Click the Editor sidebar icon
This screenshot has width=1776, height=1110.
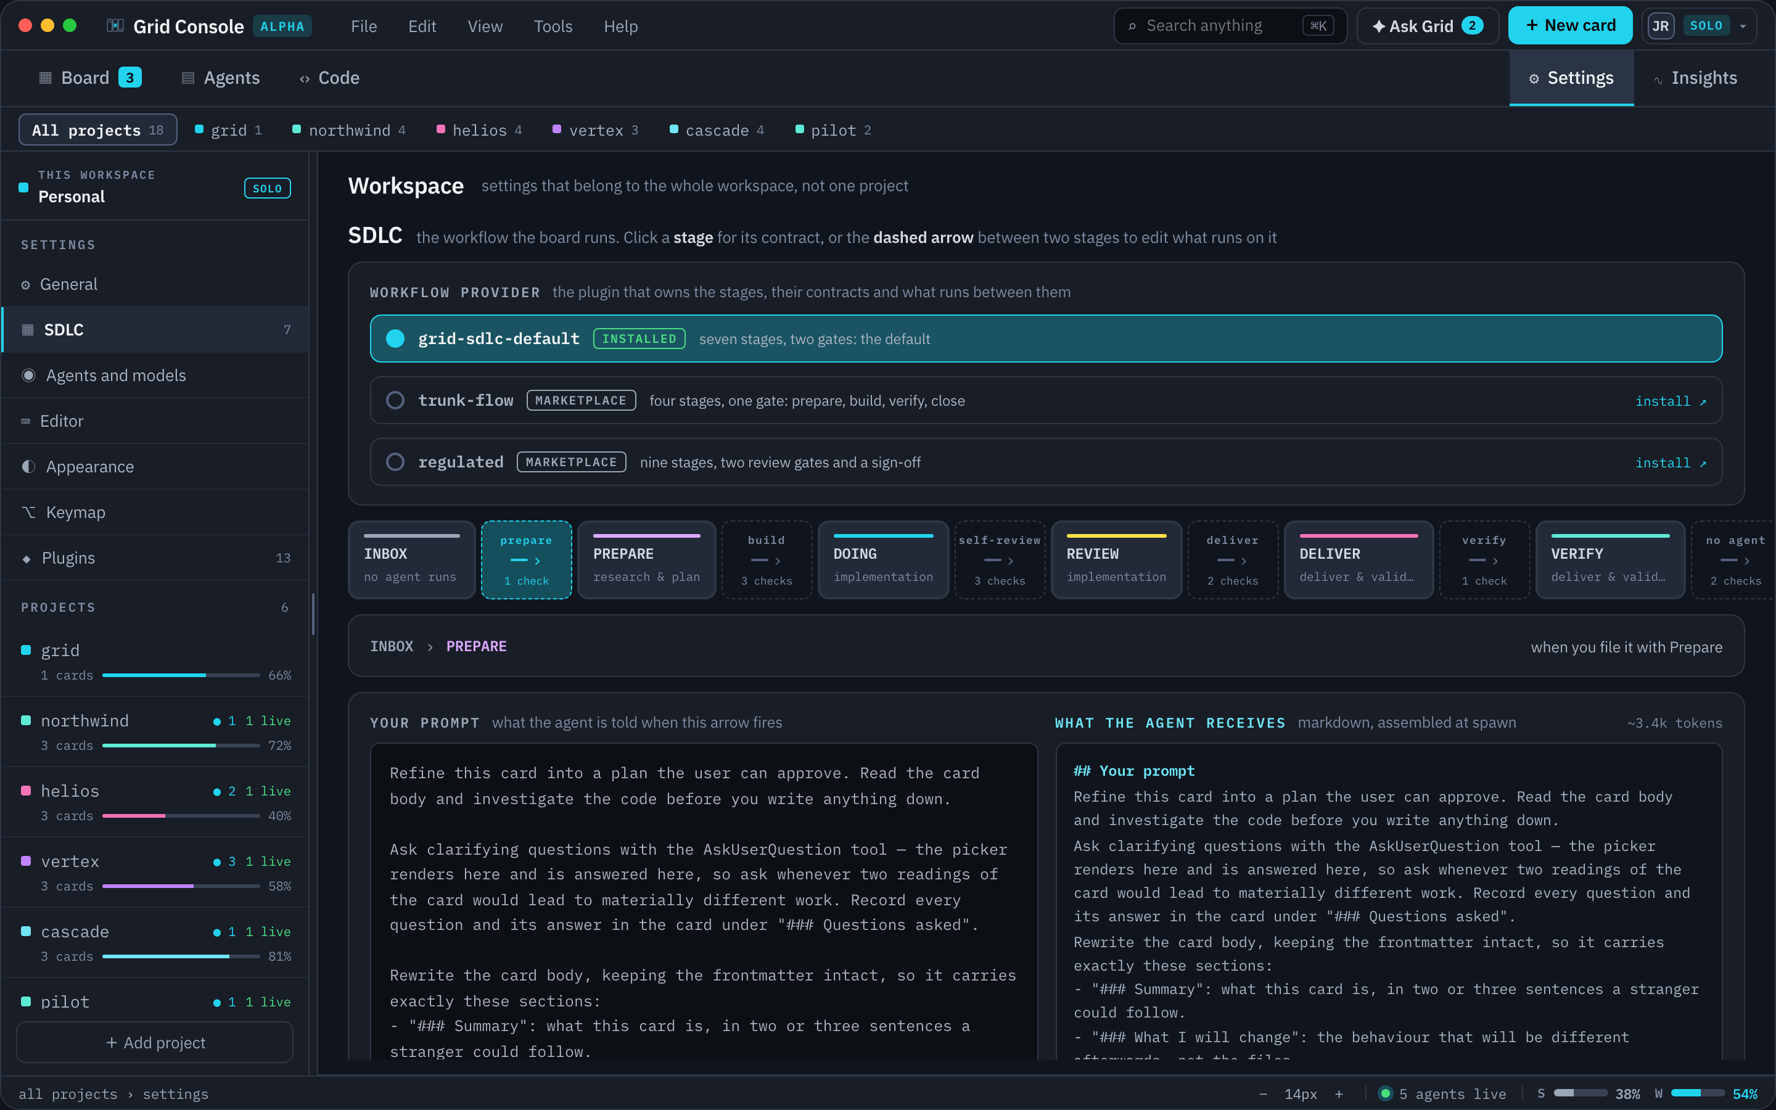click(26, 421)
